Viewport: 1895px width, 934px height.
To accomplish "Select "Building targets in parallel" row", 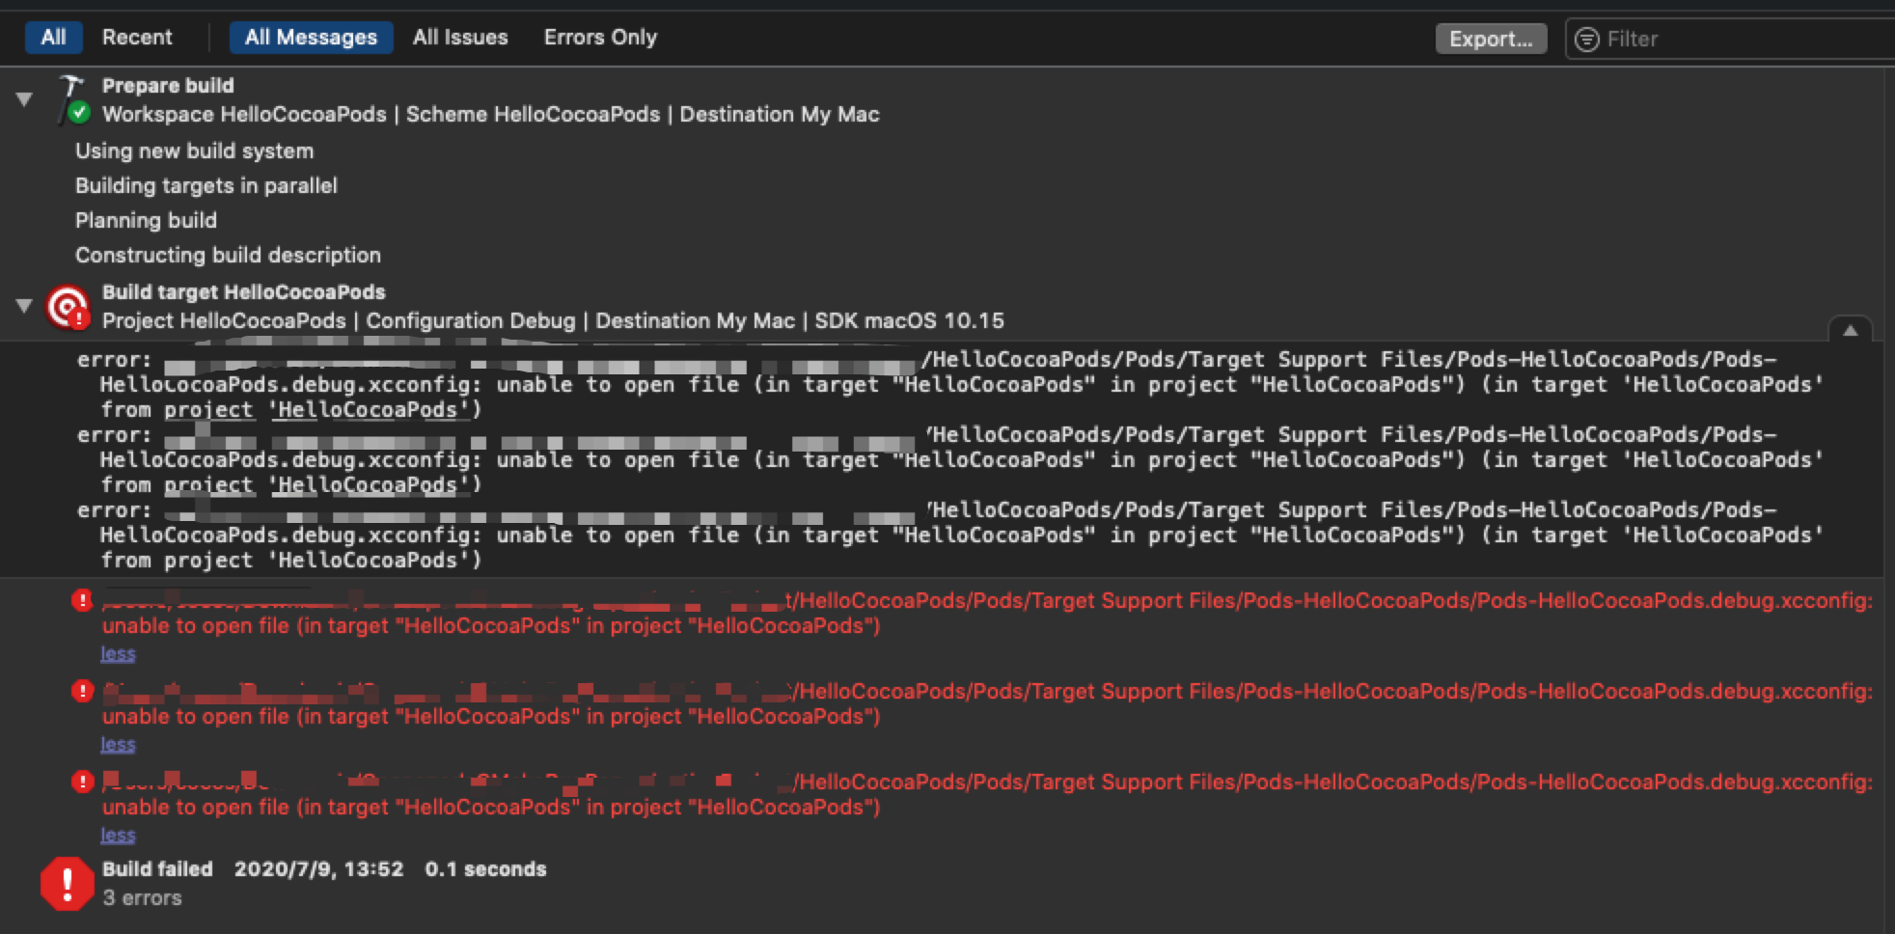I will click(206, 186).
